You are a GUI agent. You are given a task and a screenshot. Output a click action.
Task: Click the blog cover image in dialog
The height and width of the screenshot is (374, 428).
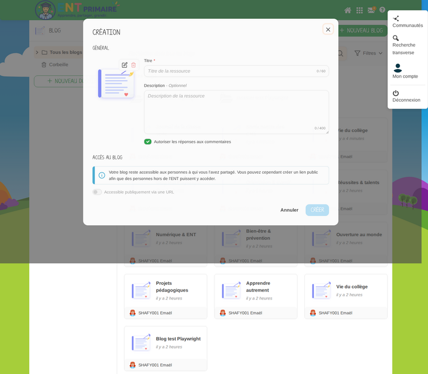click(116, 83)
